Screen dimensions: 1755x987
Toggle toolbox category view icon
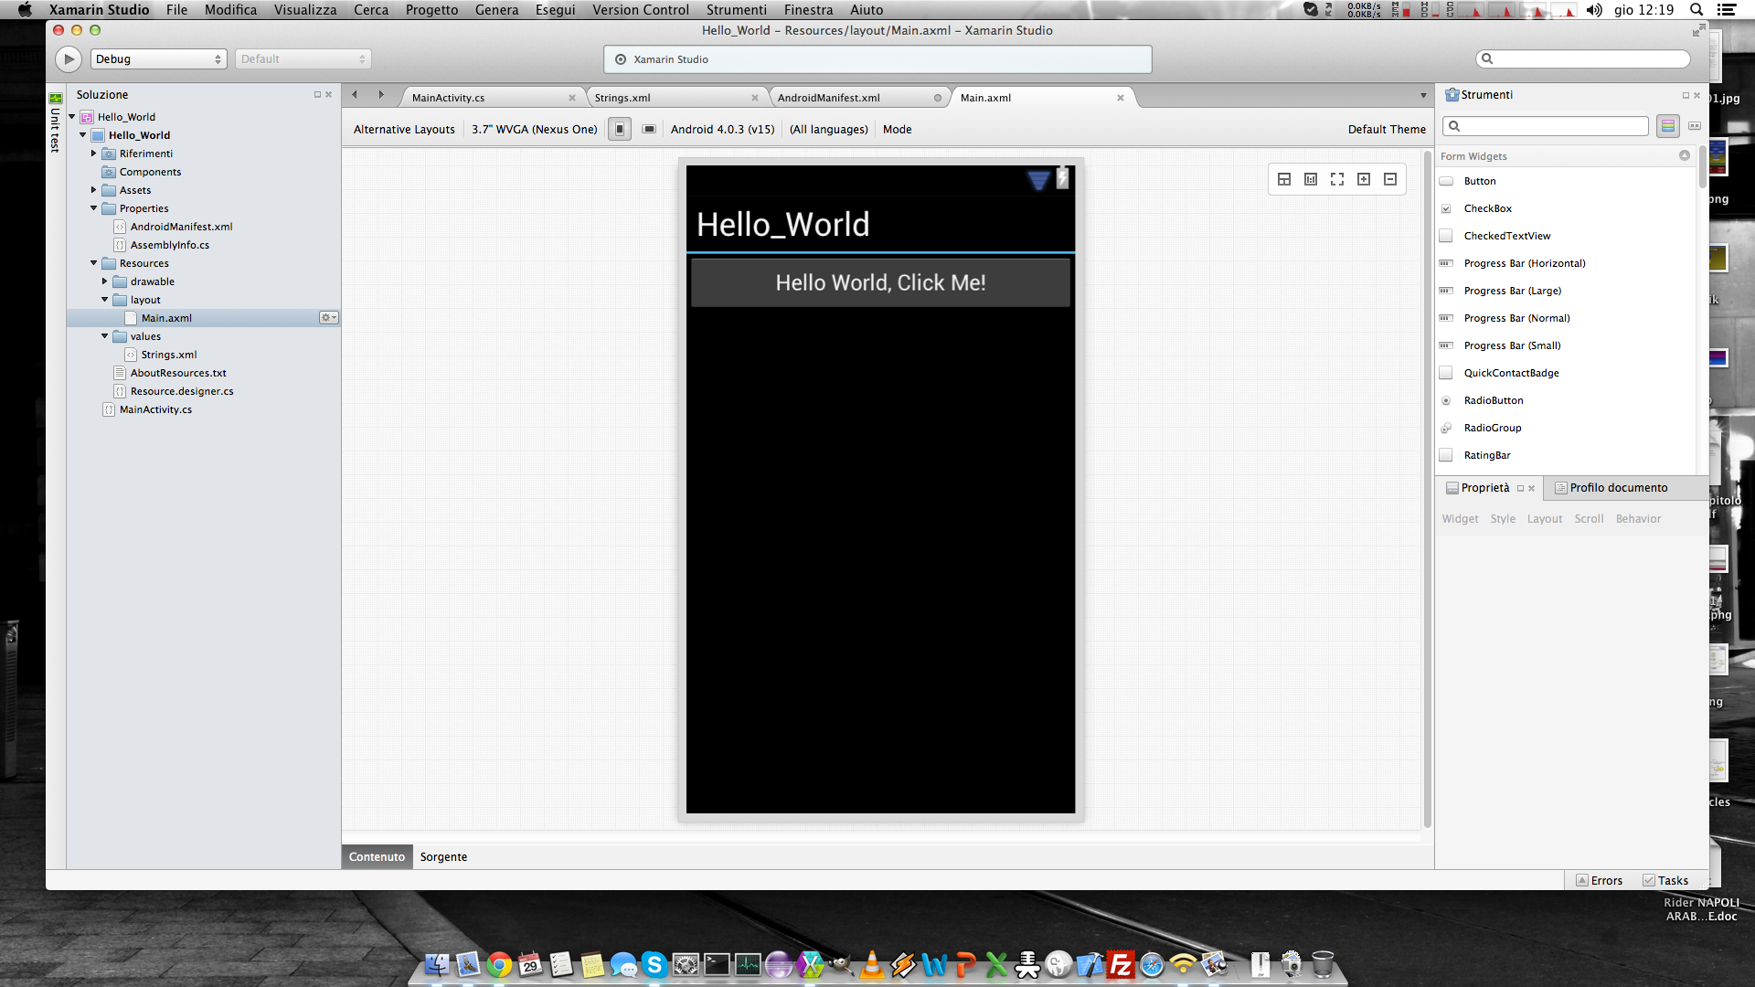tap(1668, 126)
